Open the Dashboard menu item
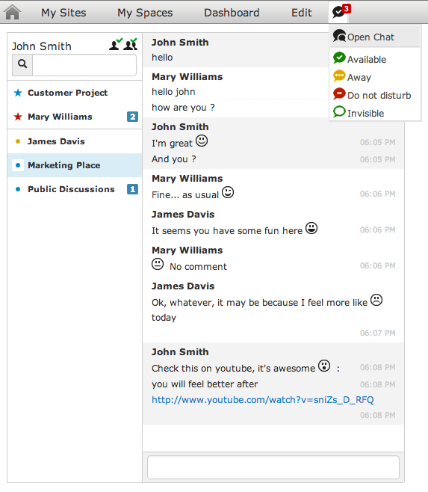This screenshot has height=492, width=428. click(232, 13)
